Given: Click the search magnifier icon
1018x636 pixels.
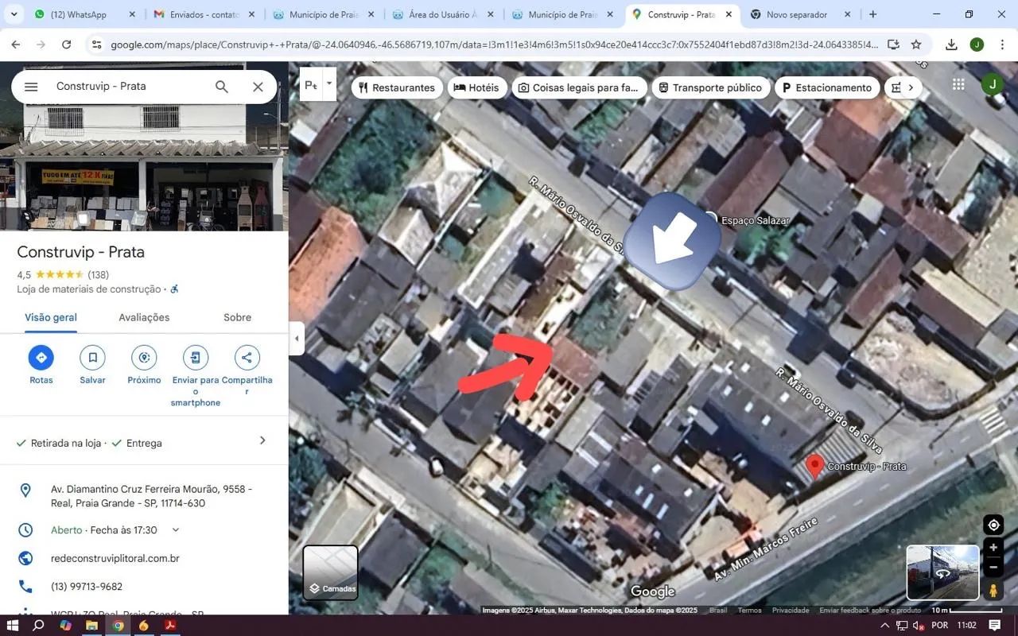Looking at the screenshot, I should coord(222,87).
